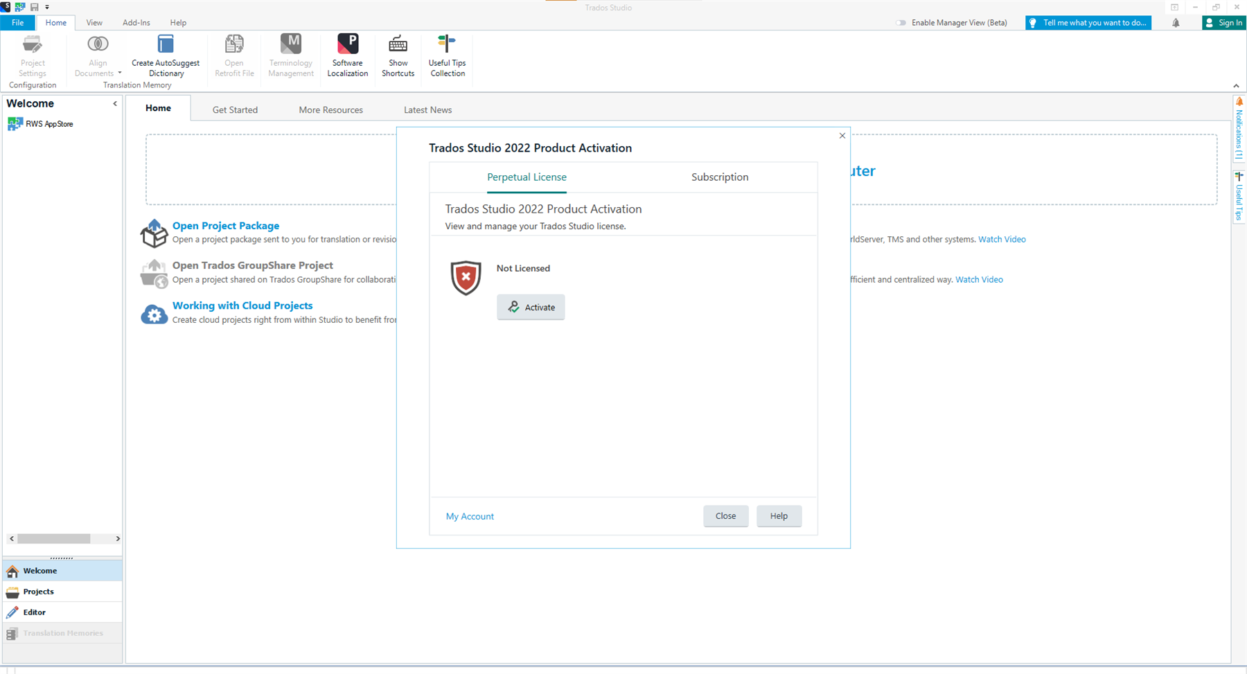The width and height of the screenshot is (1247, 674).
Task: Launch Software Localization tool
Action: click(x=348, y=56)
